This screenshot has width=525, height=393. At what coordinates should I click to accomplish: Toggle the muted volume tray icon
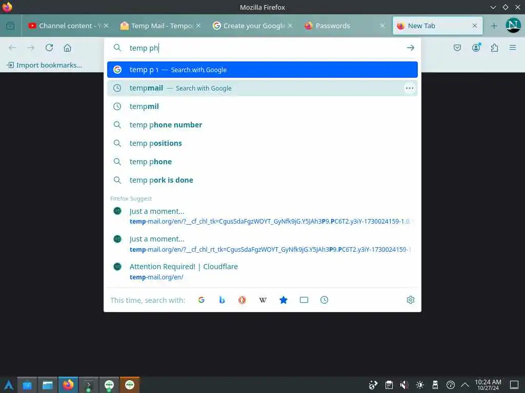(404, 385)
